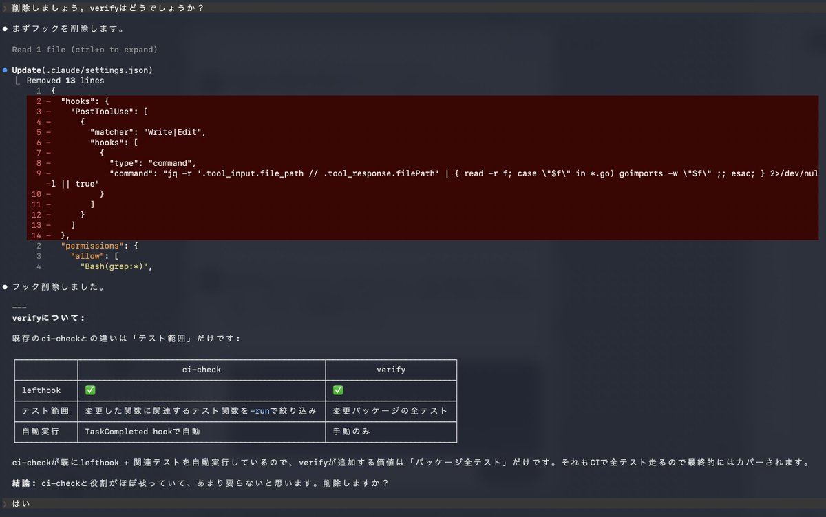The height and width of the screenshot is (517, 826).
Task: Click the green checkmark in the verify column
Action: click(338, 390)
